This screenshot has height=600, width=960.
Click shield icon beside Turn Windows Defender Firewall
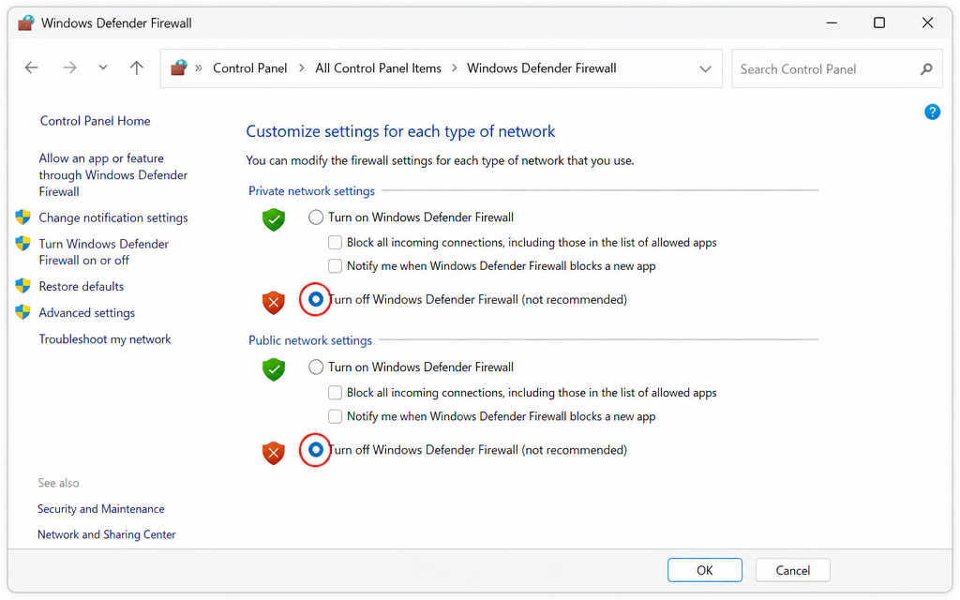coord(22,244)
